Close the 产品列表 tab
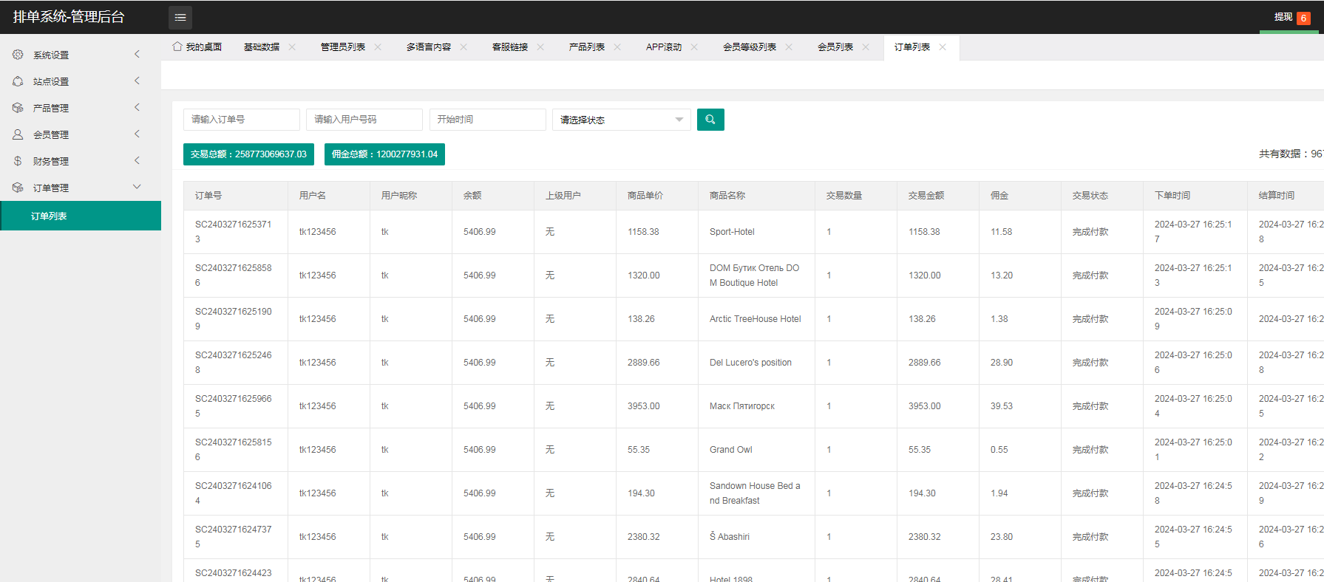 click(x=617, y=47)
